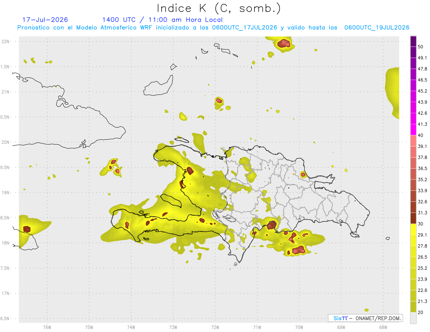Click the '41.3' colorbar label
This screenshot has width=430, height=332.
422,124
